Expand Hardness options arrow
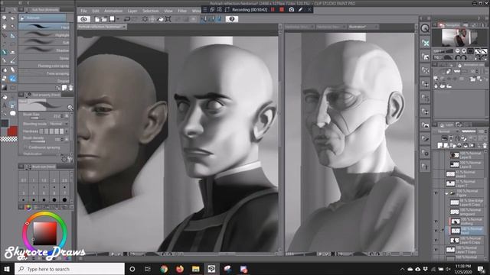Screen dimensions: 490x275 [66, 131]
